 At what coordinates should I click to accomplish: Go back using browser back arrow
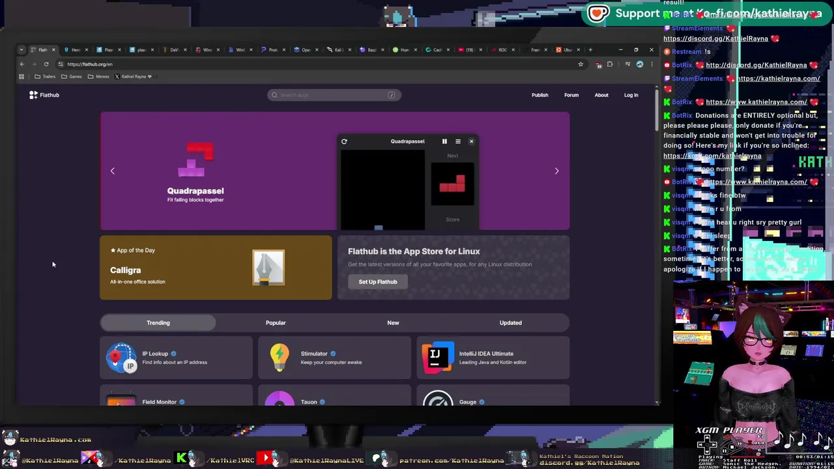click(22, 64)
